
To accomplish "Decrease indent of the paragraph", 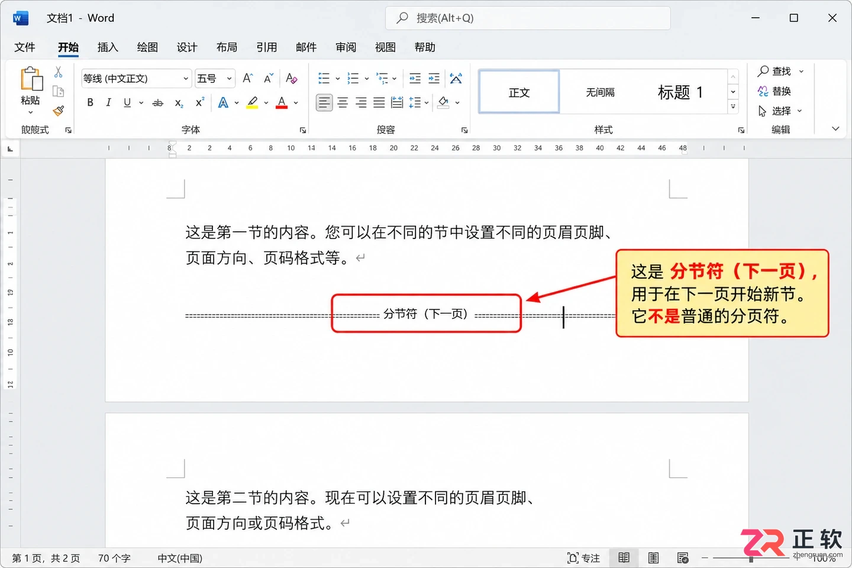I will click(x=415, y=78).
